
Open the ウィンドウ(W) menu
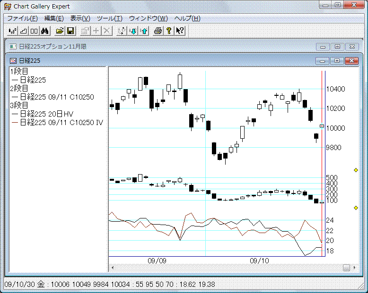[x=148, y=18]
